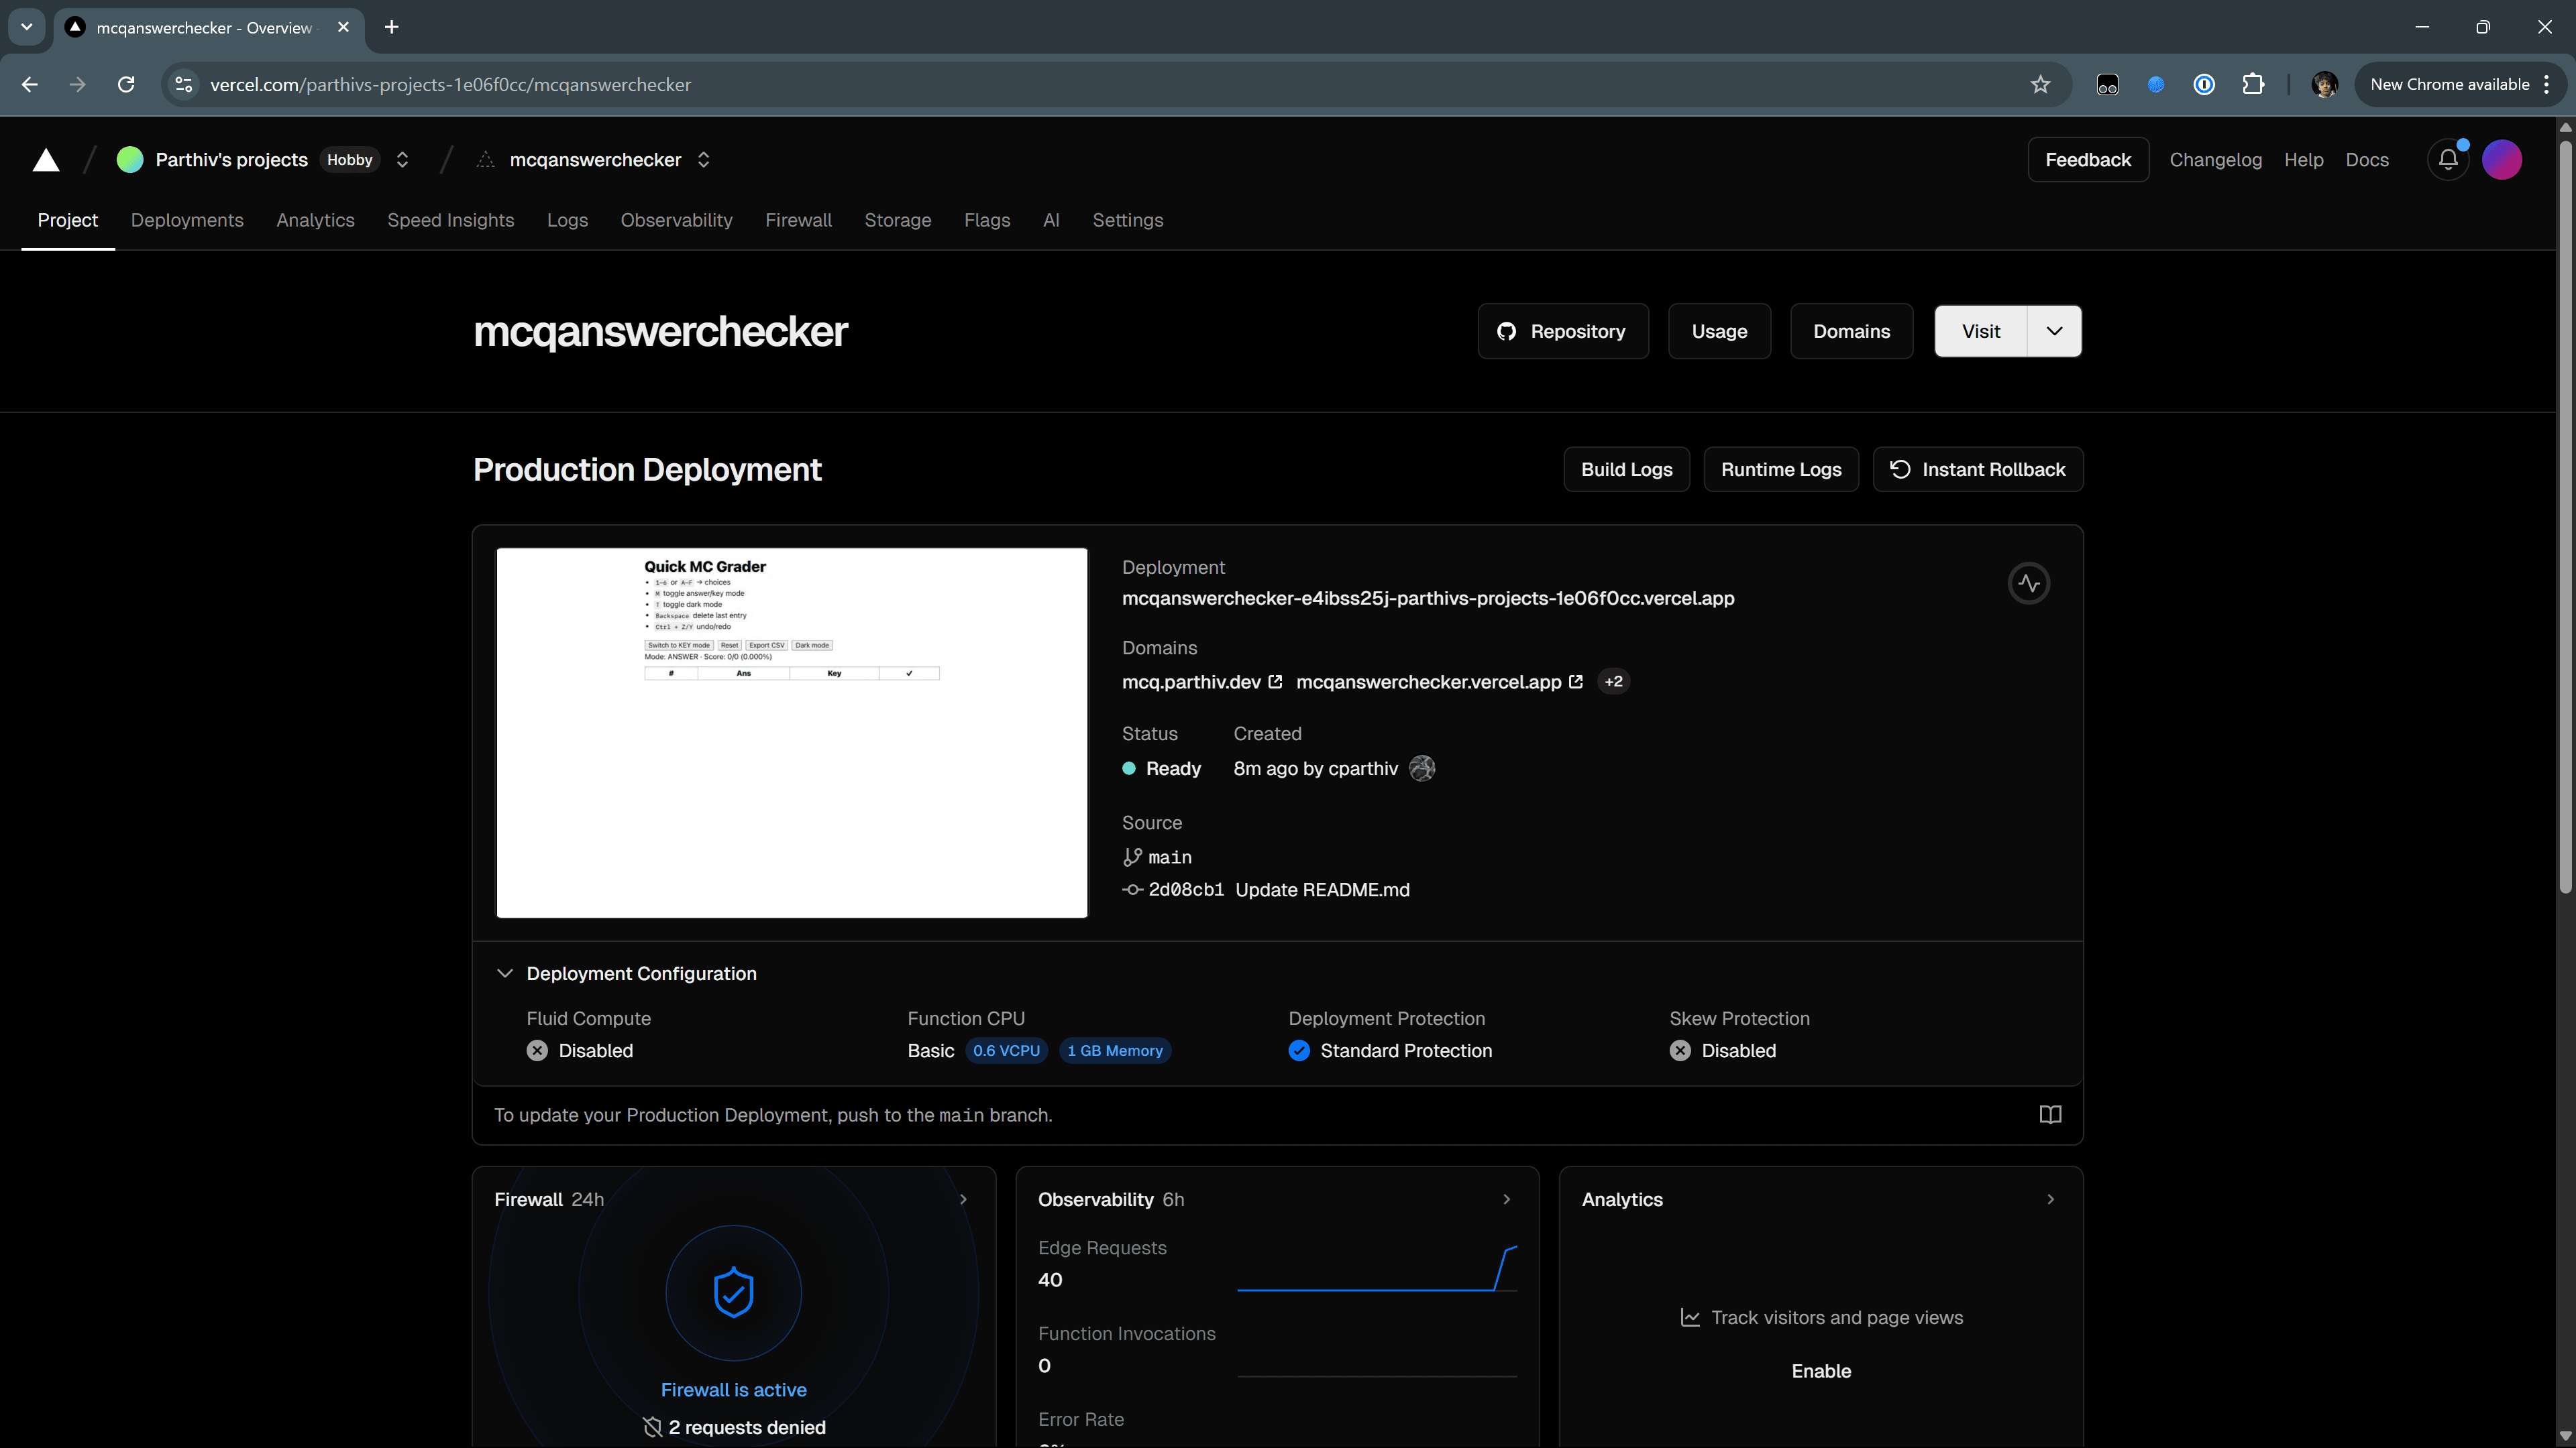Viewport: 2576px width, 1448px height.
Task: Open the documentation book icon
Action: (2050, 1114)
